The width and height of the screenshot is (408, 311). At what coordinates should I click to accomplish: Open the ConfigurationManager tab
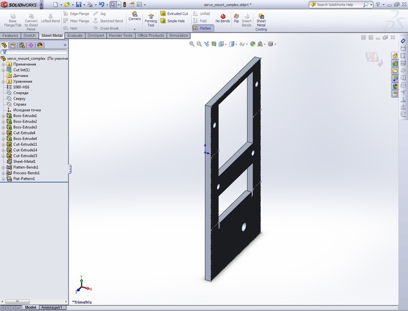(x=22, y=45)
